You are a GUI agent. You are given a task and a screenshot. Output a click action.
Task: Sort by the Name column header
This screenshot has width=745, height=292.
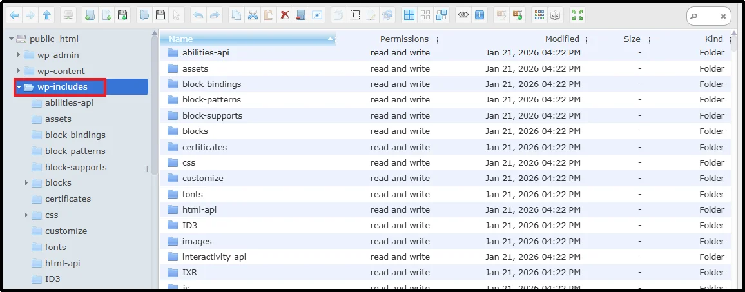pos(247,39)
